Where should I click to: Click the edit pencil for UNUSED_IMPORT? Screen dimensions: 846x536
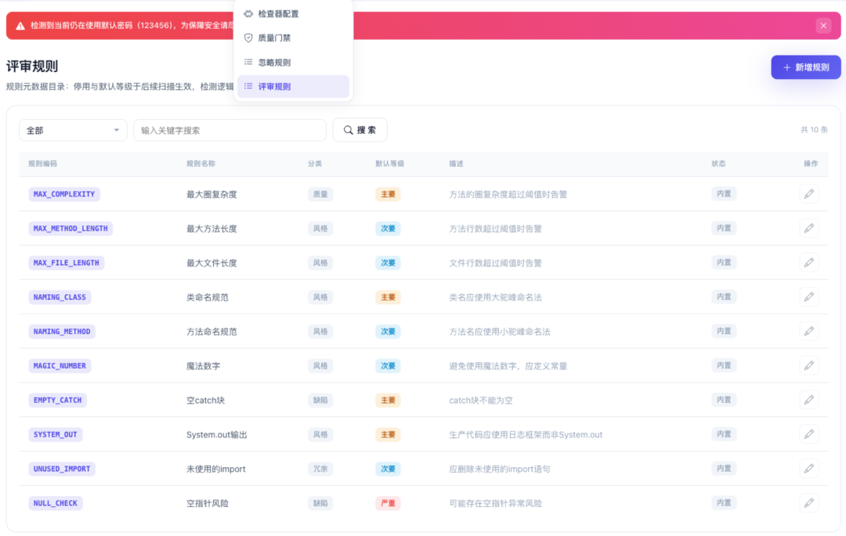tap(808, 469)
